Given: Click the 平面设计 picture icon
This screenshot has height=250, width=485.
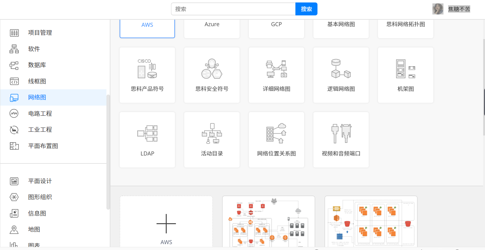Looking at the screenshot, I should pyautogui.click(x=14, y=181).
